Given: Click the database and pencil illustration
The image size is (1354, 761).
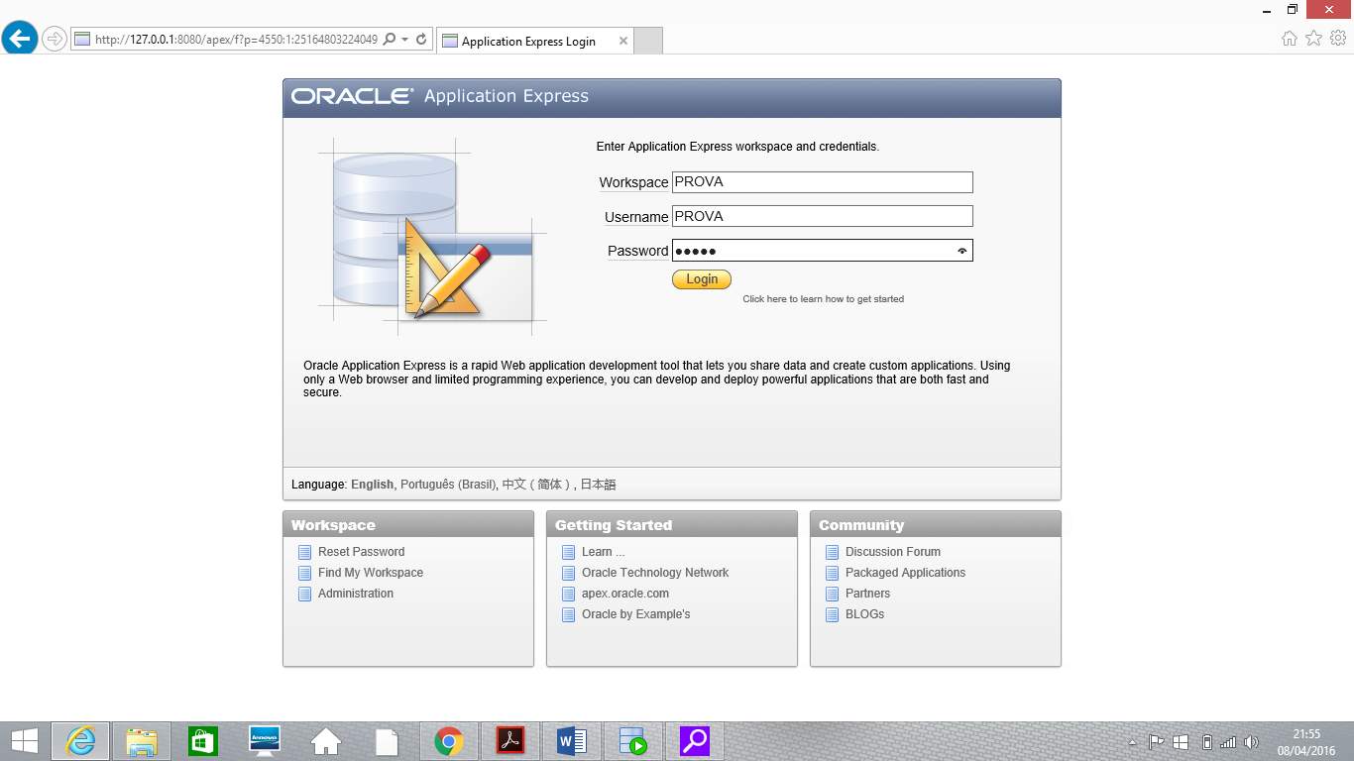Looking at the screenshot, I should coord(432,236).
